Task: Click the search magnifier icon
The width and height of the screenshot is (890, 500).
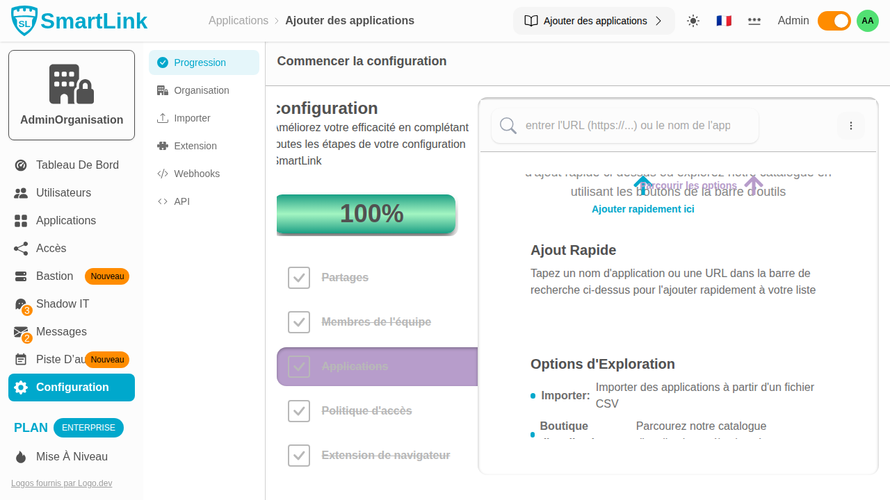Action: (508, 126)
